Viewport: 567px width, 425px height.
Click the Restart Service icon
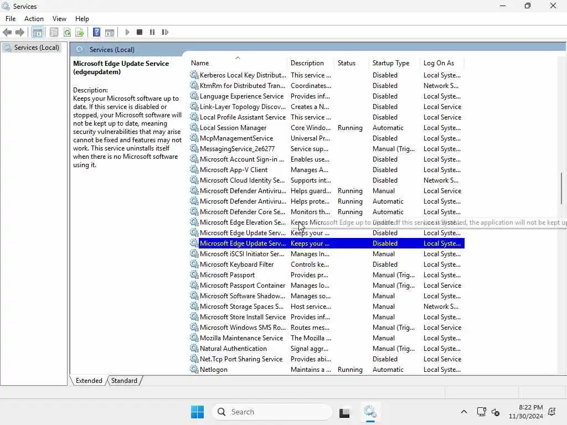pyautogui.click(x=165, y=32)
